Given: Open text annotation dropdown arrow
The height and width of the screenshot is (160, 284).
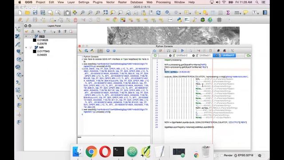Looking at the screenshot, I should [258, 13].
